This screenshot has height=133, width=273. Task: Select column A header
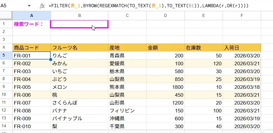(32, 15)
